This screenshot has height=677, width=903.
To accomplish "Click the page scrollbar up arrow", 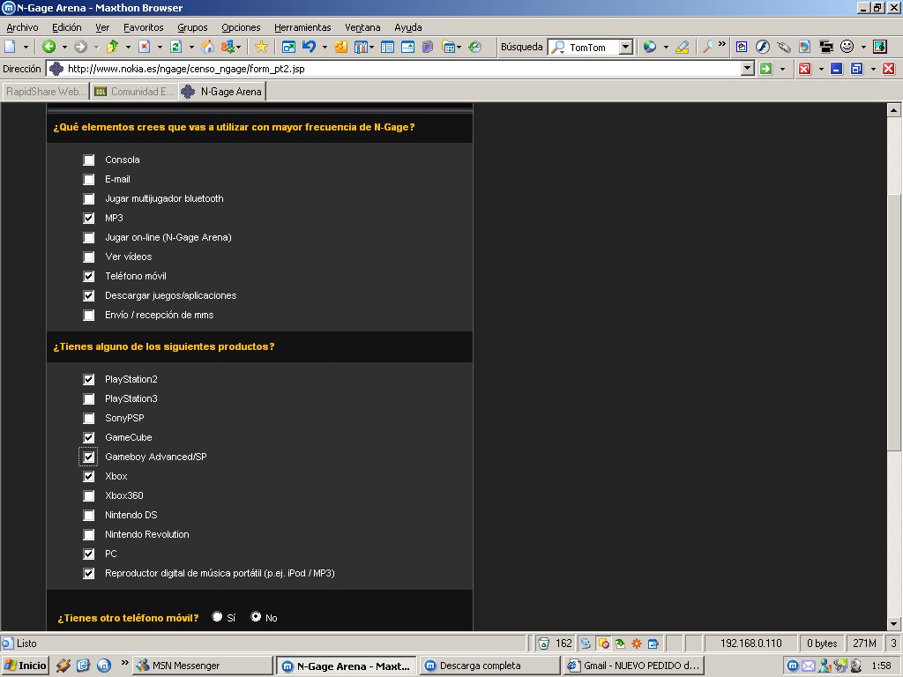I will 894,109.
